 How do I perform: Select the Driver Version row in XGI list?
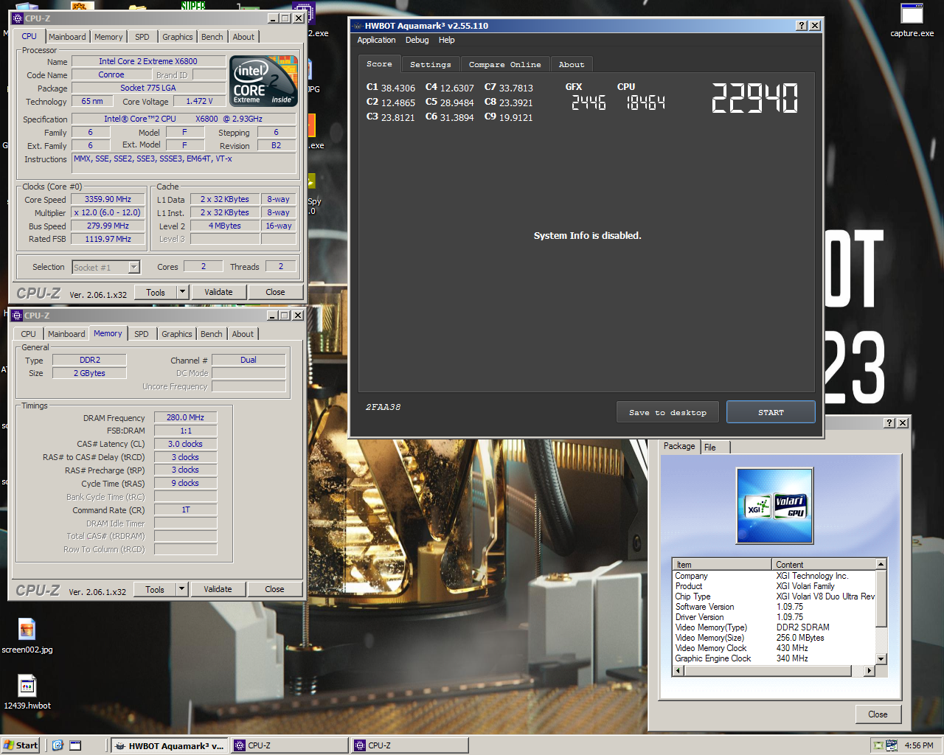774,617
